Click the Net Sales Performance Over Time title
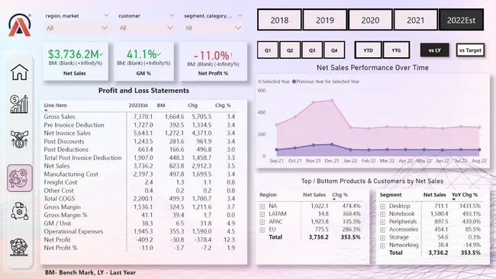 pyautogui.click(x=372, y=68)
